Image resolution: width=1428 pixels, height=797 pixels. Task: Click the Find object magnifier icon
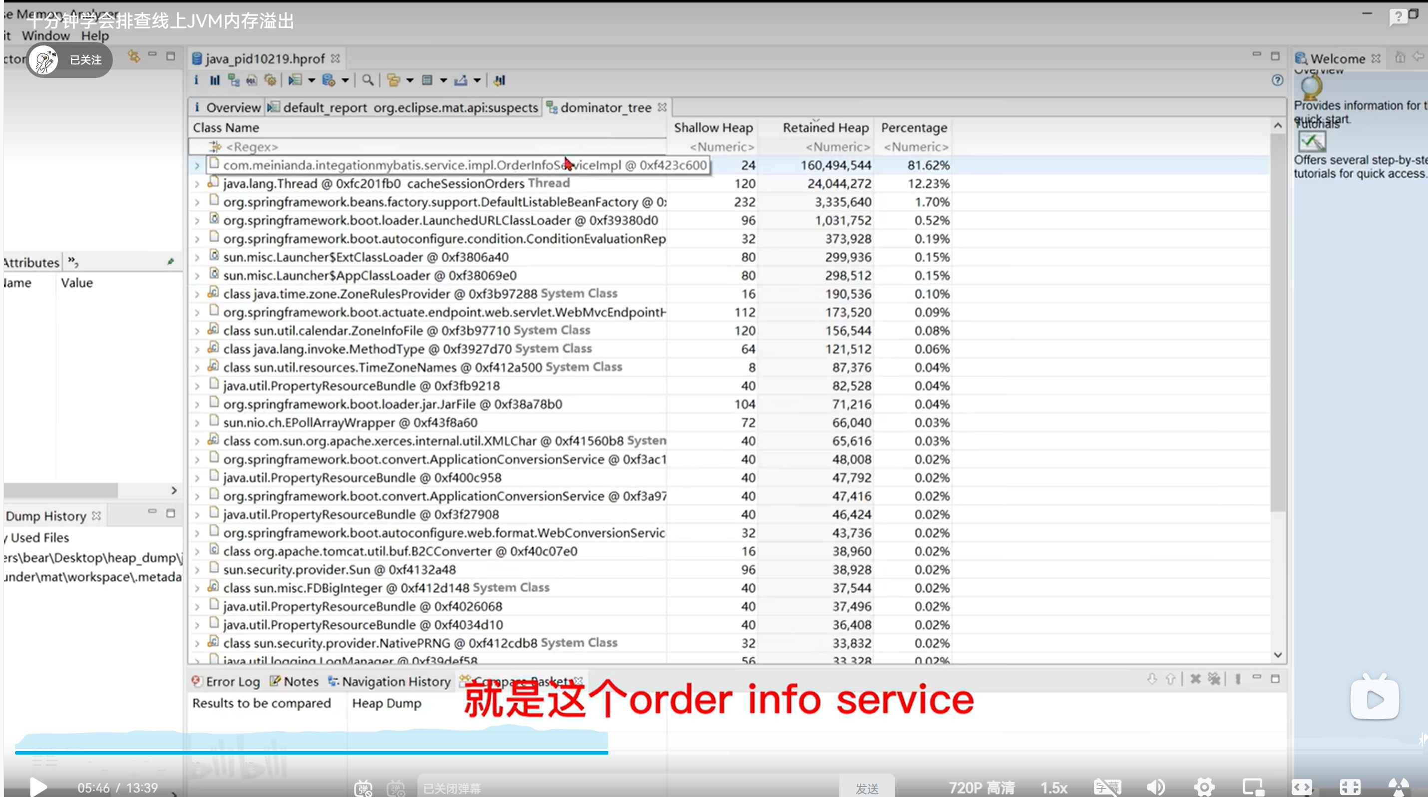367,80
